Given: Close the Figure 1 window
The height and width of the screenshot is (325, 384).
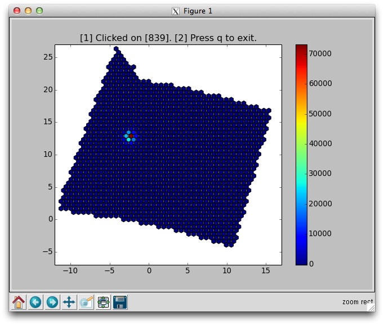Looking at the screenshot, I should (x=17, y=11).
